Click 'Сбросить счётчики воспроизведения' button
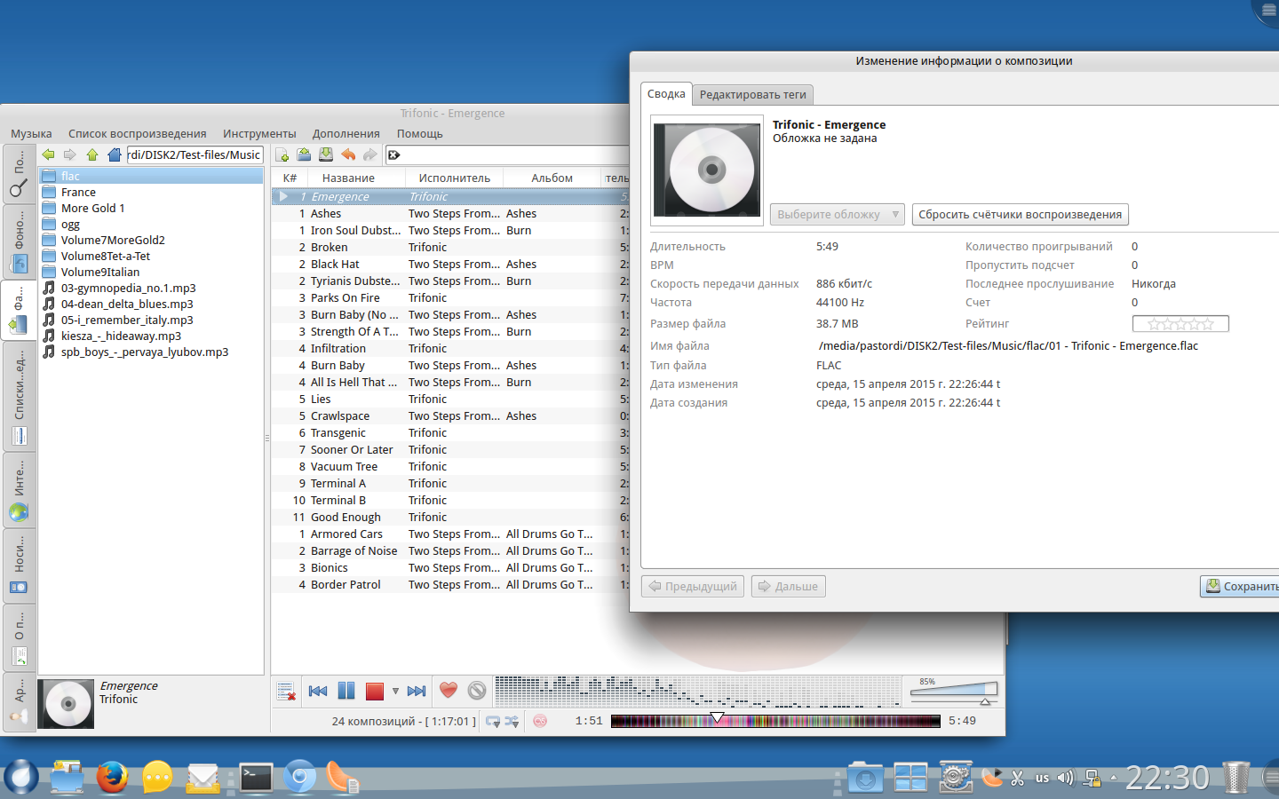Viewport: 1279px width, 799px height. (x=1020, y=215)
